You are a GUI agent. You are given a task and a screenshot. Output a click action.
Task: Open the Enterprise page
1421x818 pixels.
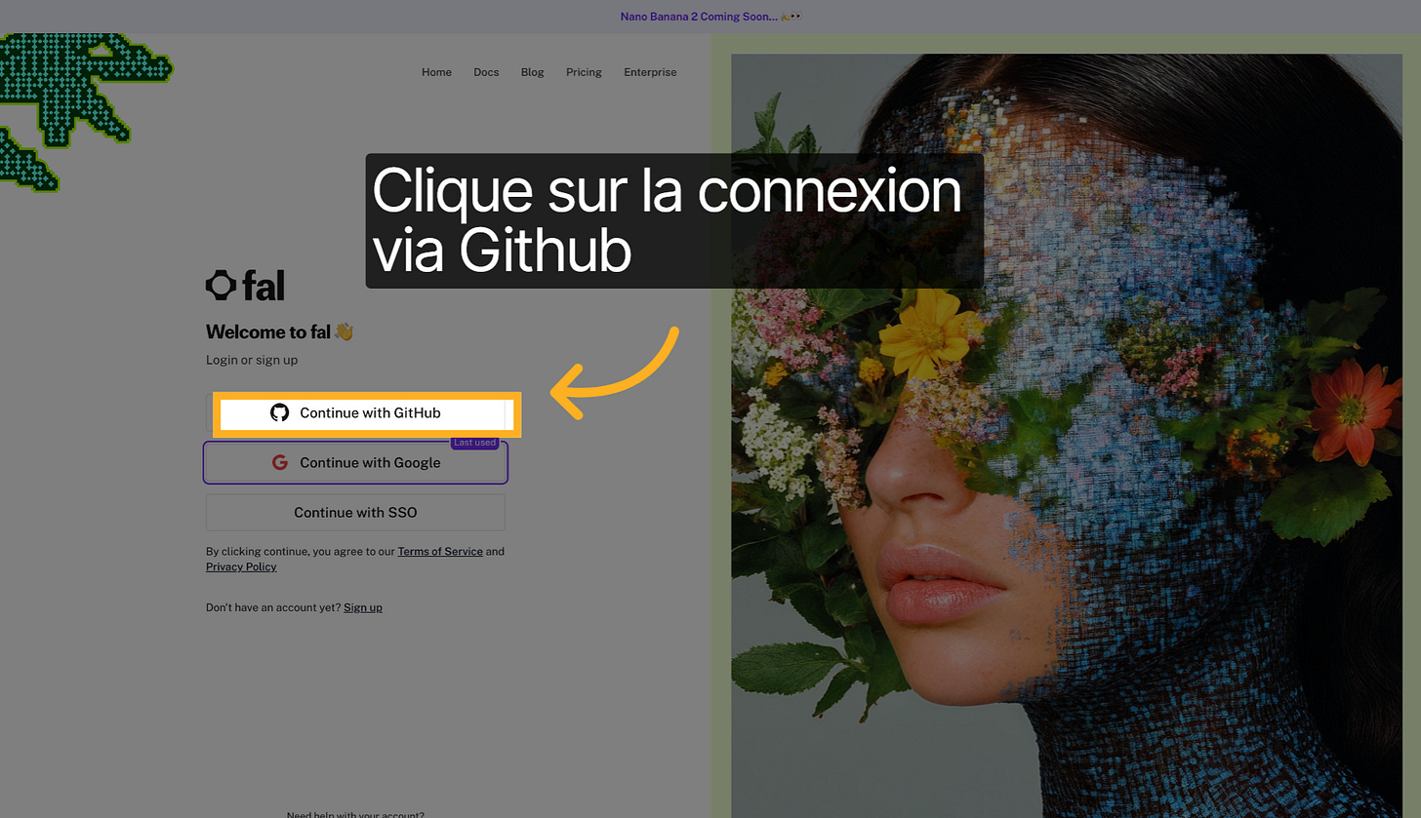[x=649, y=72]
